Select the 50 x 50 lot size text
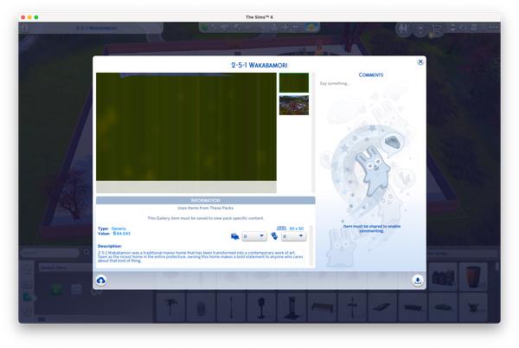Image resolution: width=519 pixels, height=348 pixels. coord(296,229)
